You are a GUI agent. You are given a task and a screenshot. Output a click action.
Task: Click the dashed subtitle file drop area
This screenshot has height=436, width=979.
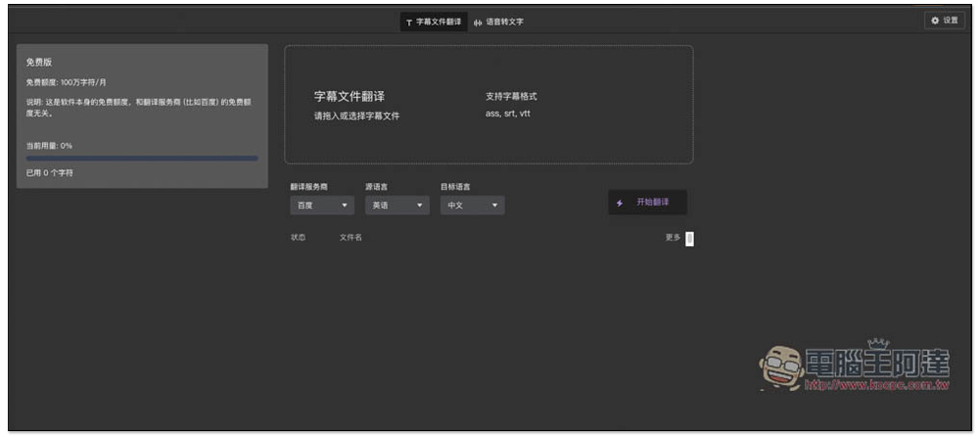pyautogui.click(x=489, y=105)
